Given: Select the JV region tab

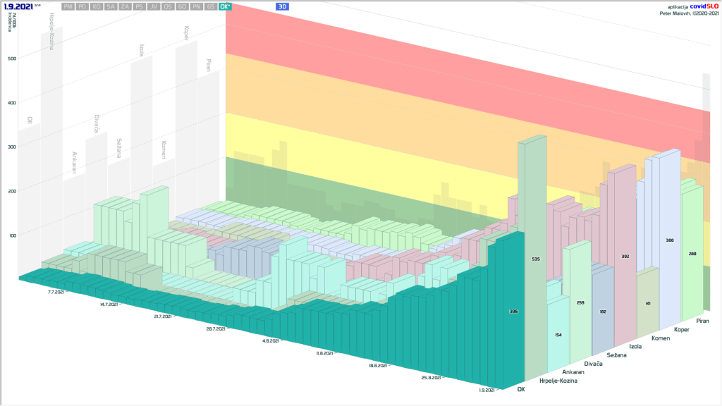Looking at the screenshot, I should click(x=153, y=6).
